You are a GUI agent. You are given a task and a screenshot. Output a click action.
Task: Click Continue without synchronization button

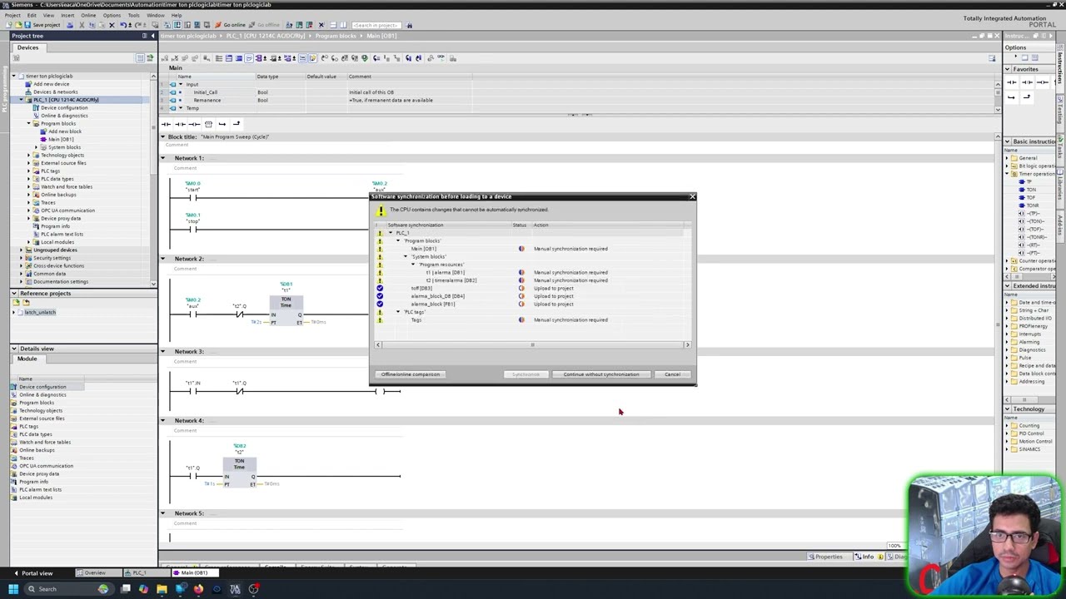[600, 374]
